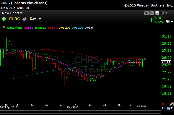Click the Avg 200 legend label

[65, 28]
